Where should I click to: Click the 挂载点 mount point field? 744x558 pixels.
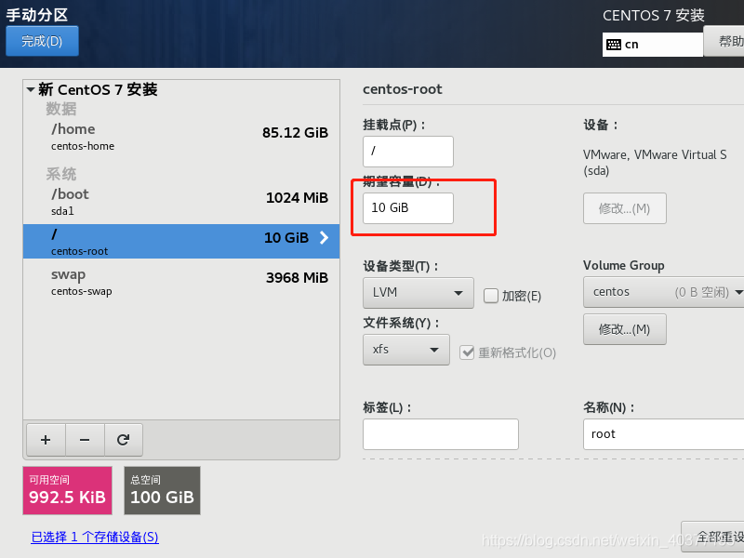pyautogui.click(x=407, y=151)
